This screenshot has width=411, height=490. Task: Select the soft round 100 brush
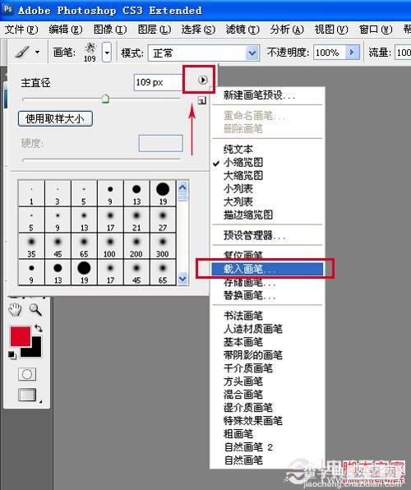[110, 246]
